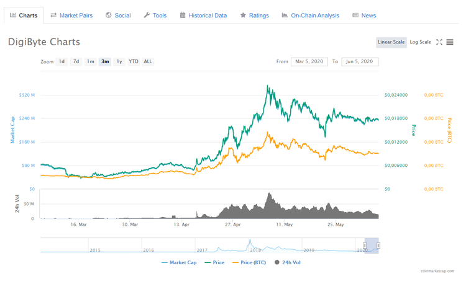Switch to the Charts tab
Screen dimensions: 466x284
click(22, 16)
